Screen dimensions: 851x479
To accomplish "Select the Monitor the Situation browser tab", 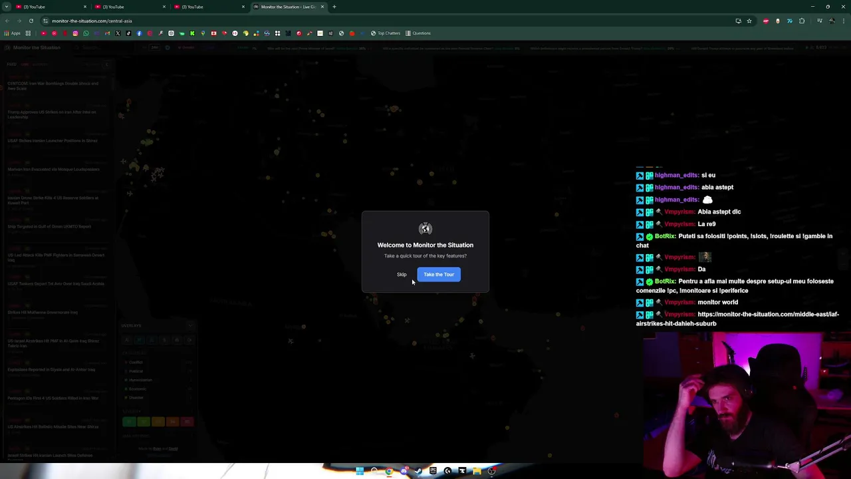I will (288, 7).
